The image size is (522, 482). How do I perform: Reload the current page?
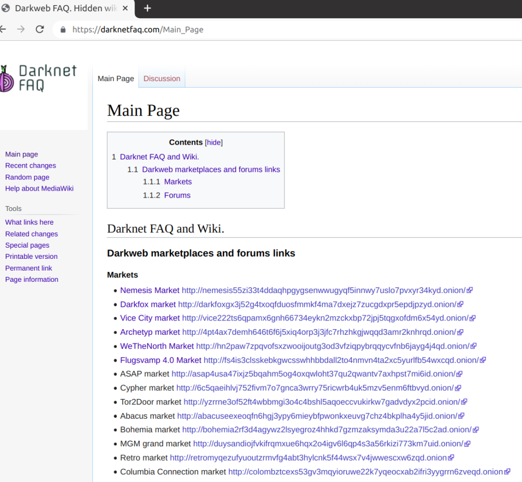point(39,29)
